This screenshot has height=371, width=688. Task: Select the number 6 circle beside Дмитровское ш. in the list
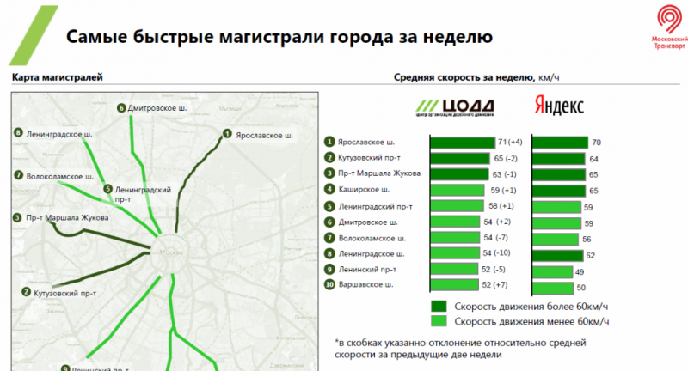pyautogui.click(x=329, y=222)
